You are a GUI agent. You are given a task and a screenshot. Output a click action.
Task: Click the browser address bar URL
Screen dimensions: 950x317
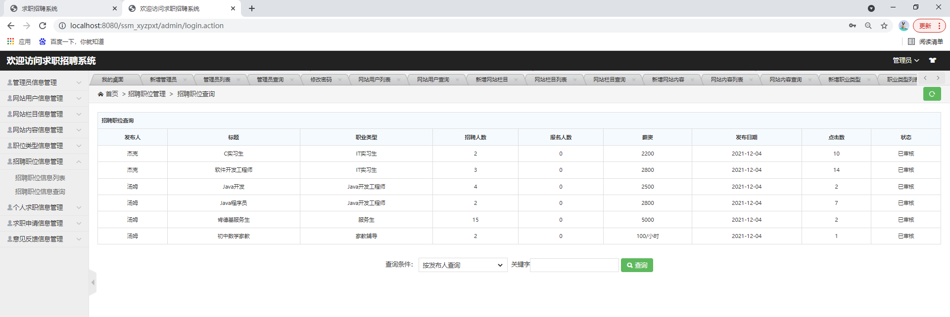[147, 26]
